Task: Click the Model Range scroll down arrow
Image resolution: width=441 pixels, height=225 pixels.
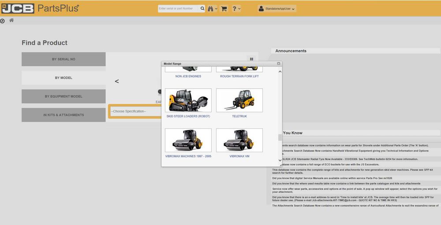Action: 280,160
